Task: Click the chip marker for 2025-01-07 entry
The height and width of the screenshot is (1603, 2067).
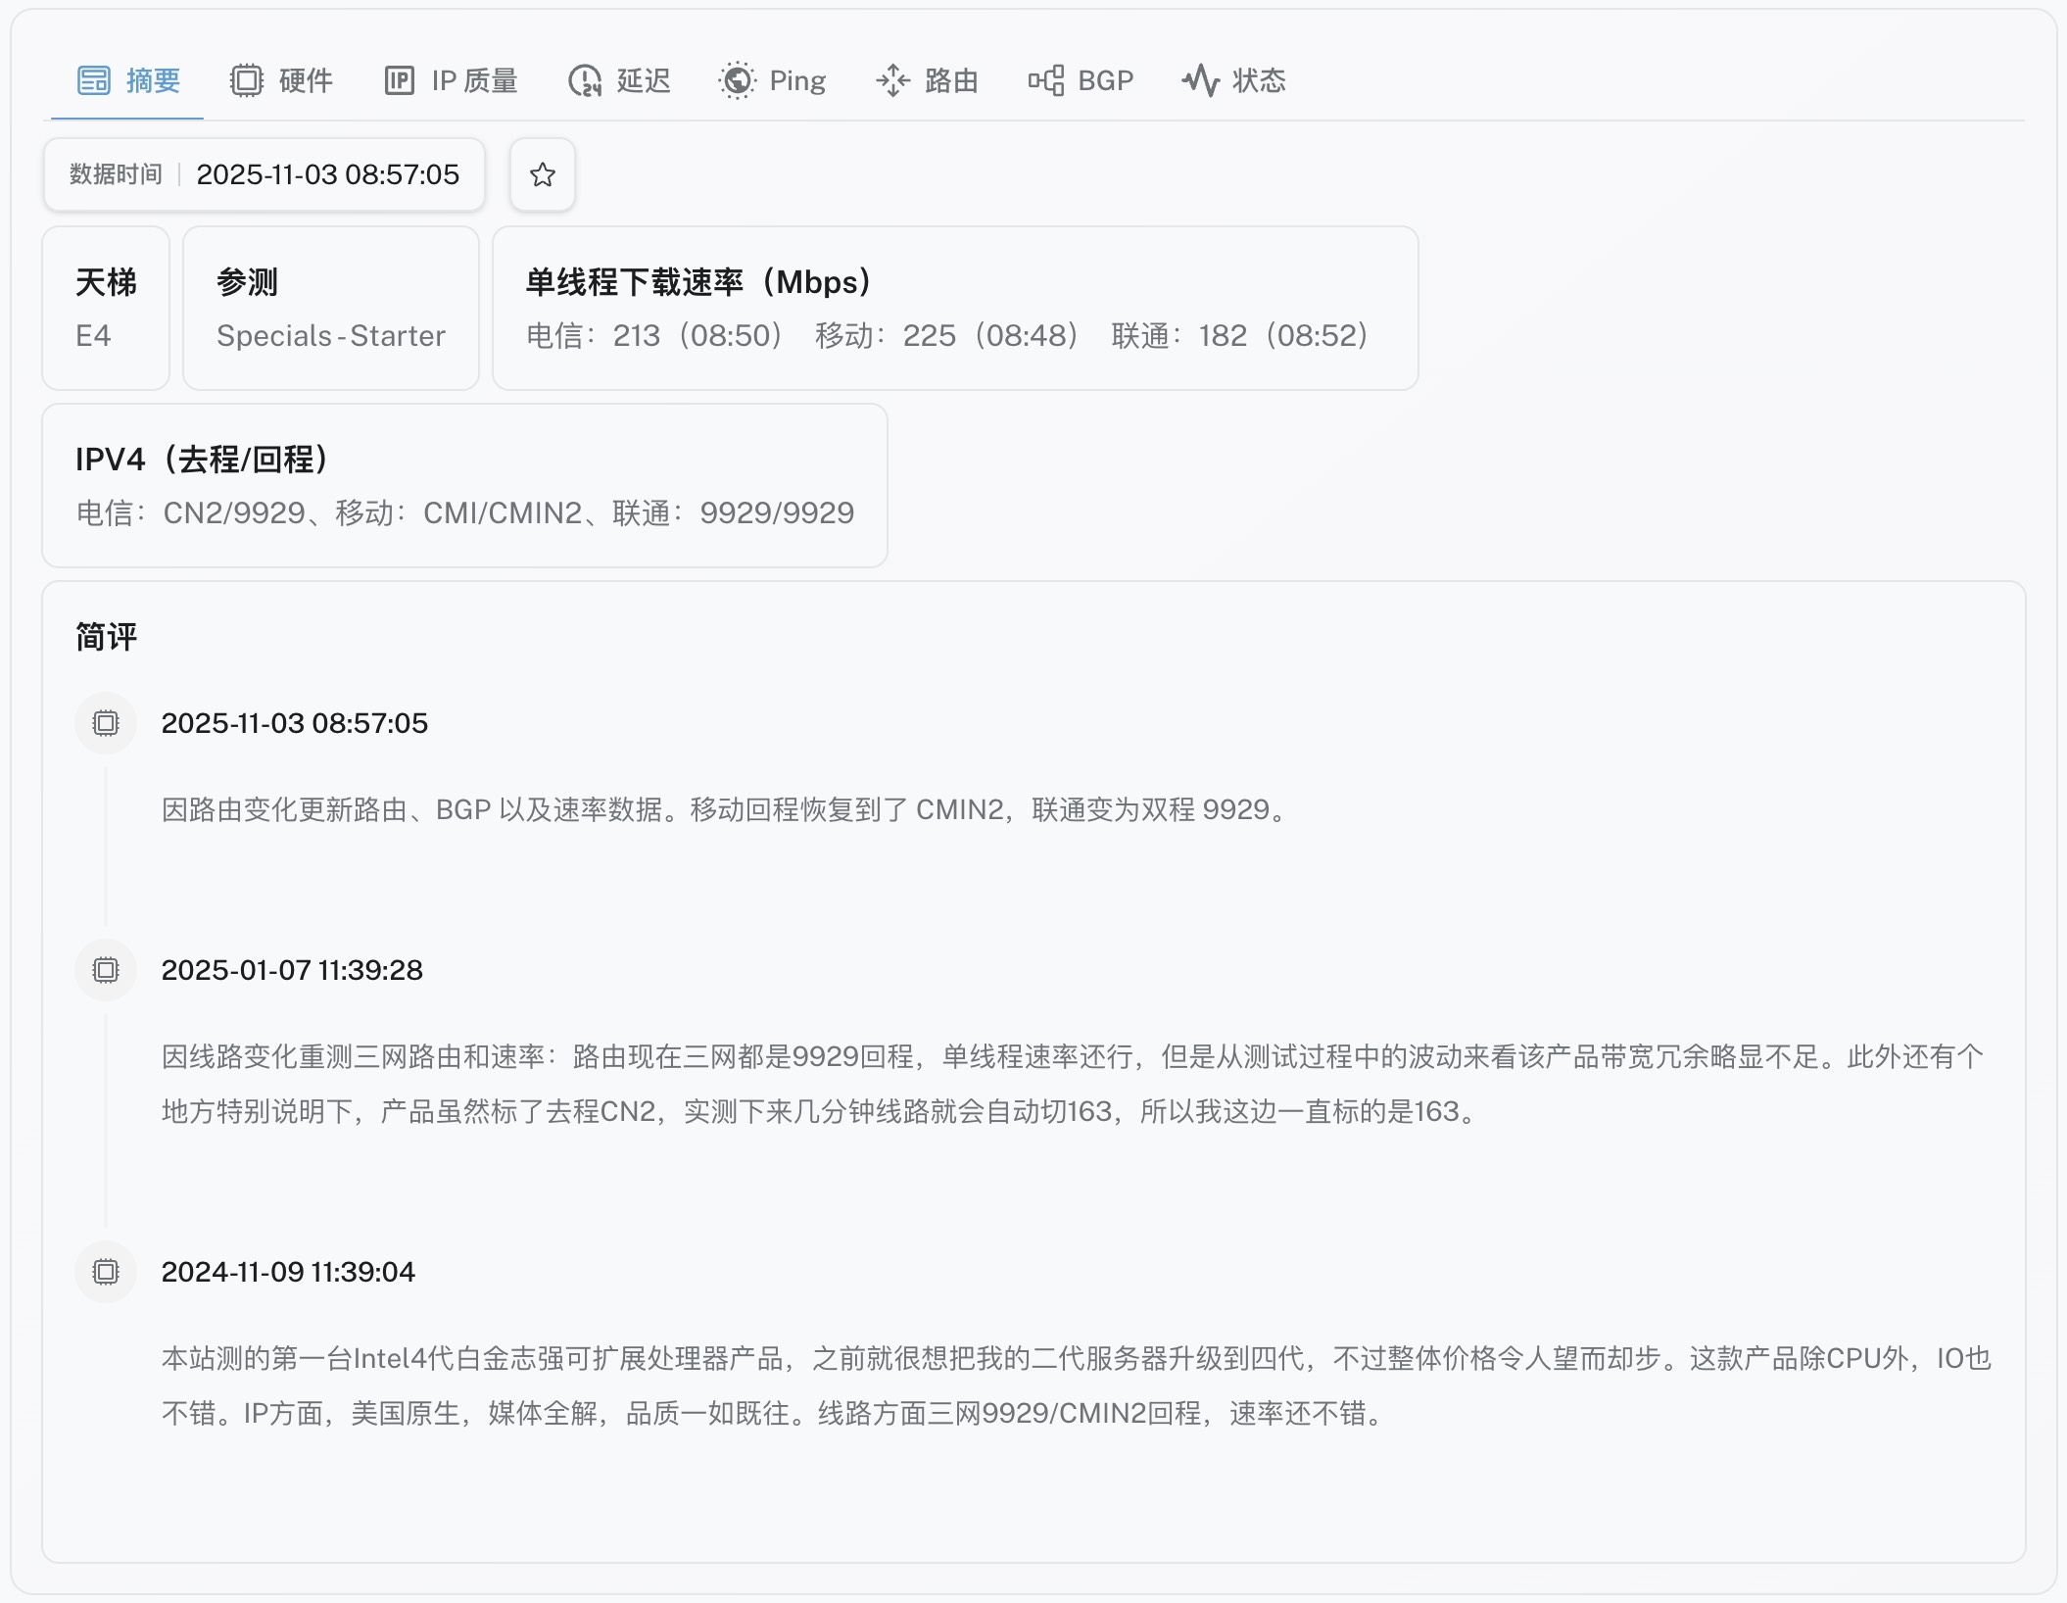Action: pyautogui.click(x=106, y=970)
